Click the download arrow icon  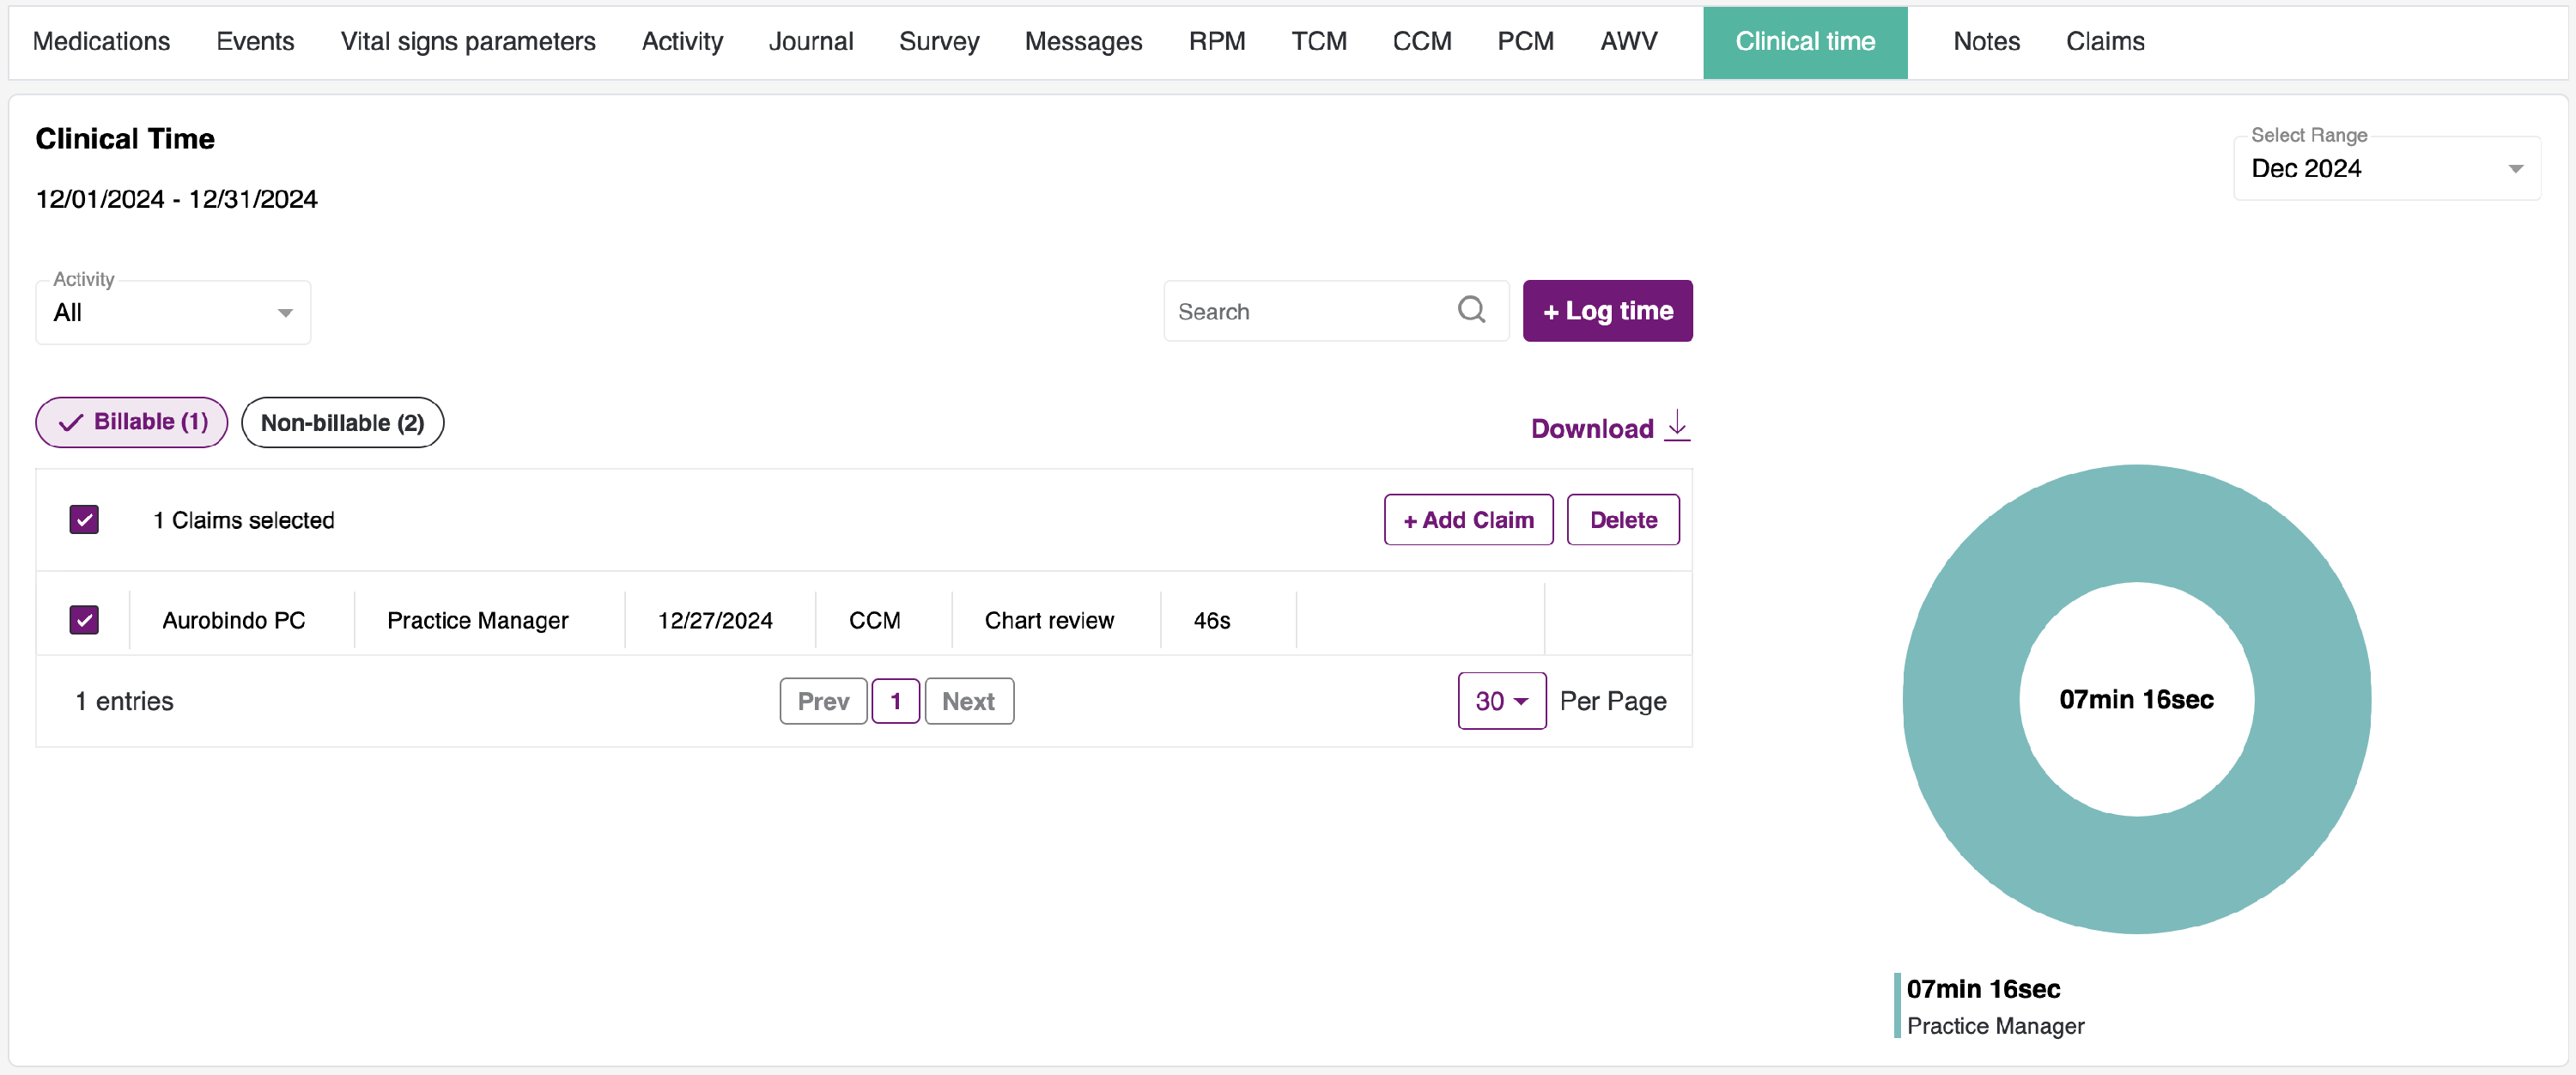point(1677,425)
